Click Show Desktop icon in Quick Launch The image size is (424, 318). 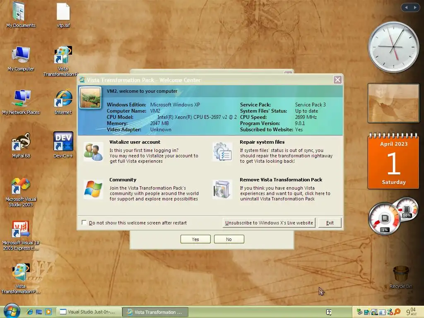[39, 312]
